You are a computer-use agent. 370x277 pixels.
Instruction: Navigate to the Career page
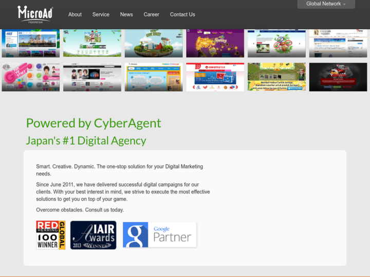tap(152, 14)
